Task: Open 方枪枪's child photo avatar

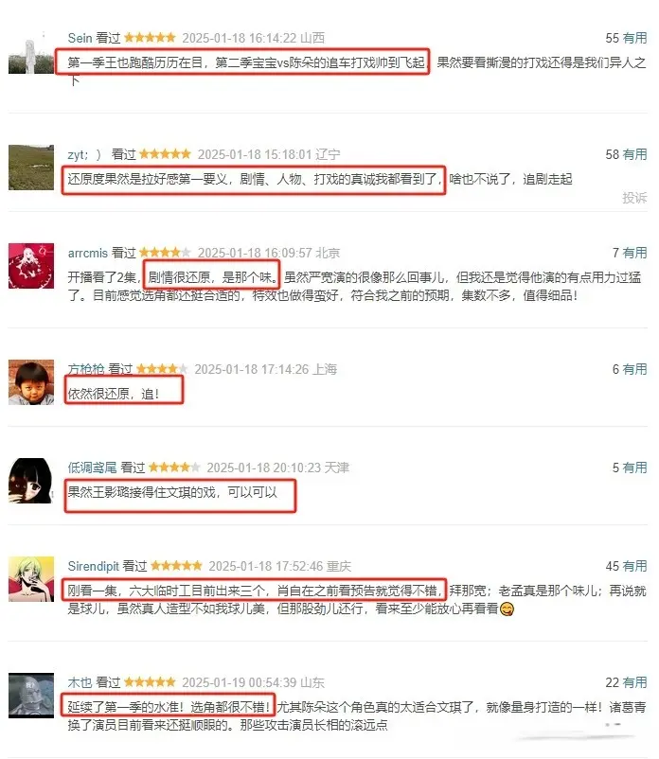Action: (31, 382)
